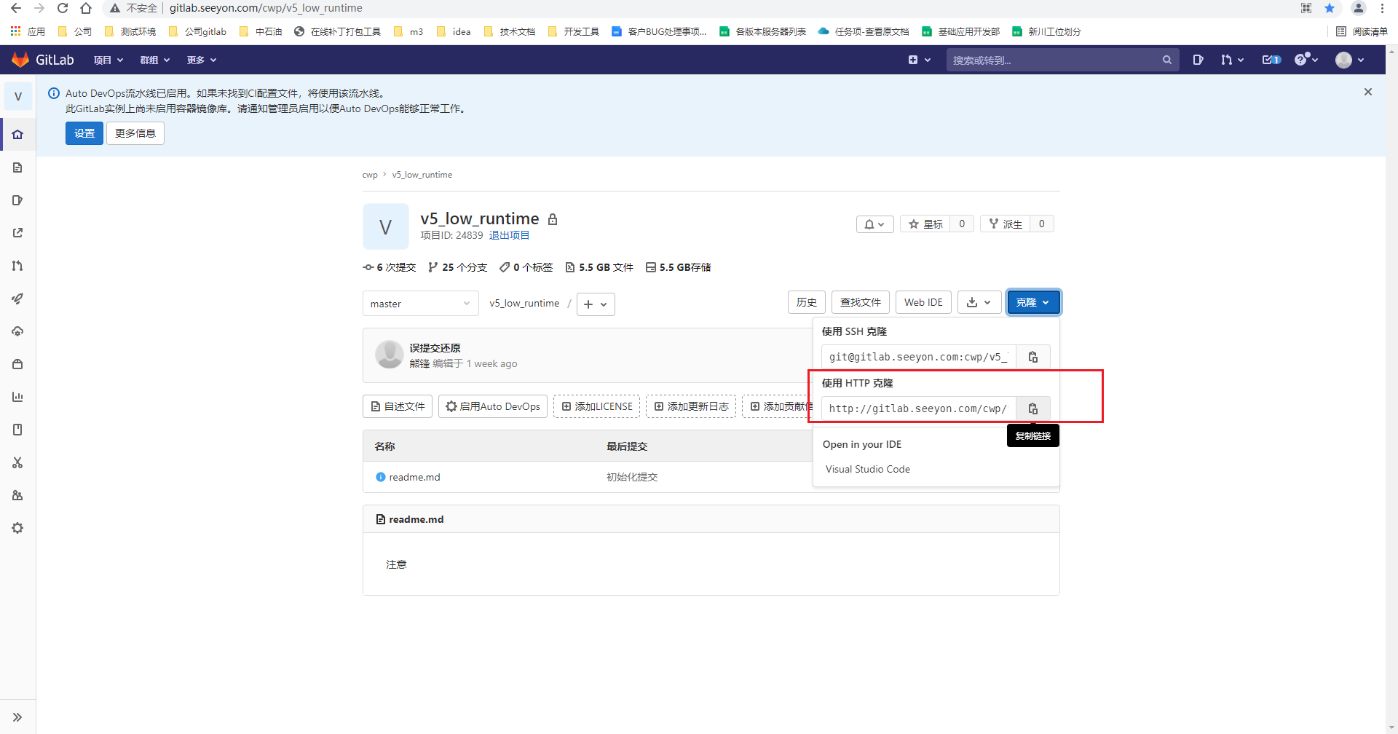Expand the left sidebar
The width and height of the screenshot is (1398, 734).
coord(17,717)
